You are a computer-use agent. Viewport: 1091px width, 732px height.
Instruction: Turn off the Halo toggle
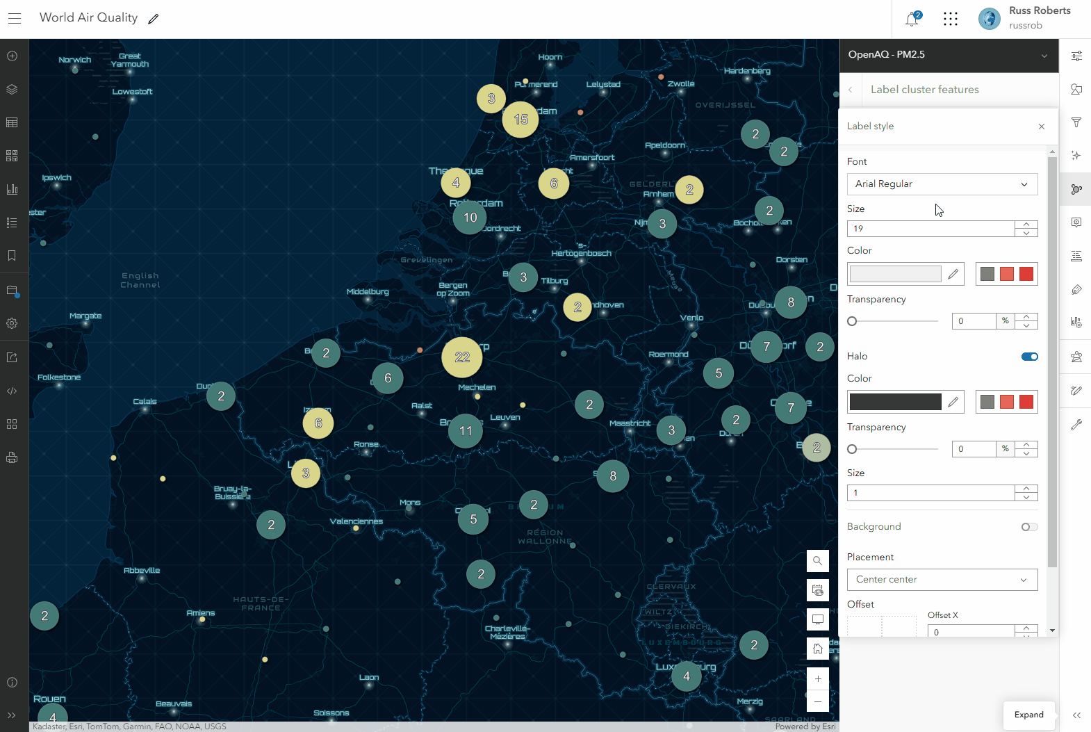(x=1029, y=357)
